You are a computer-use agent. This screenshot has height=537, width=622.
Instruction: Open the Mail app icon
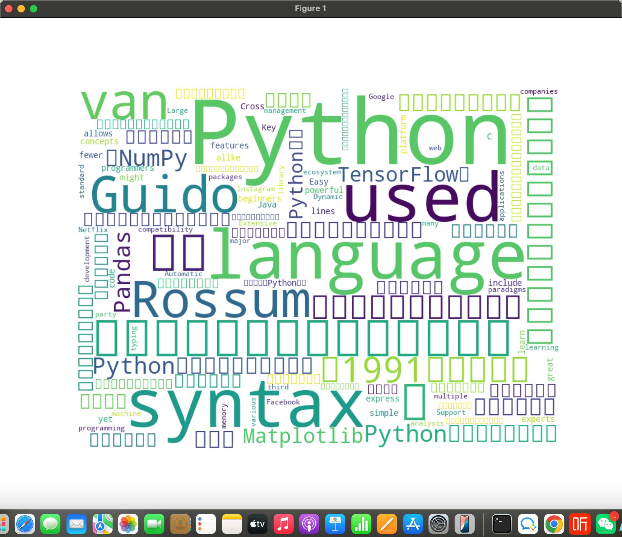click(76, 524)
